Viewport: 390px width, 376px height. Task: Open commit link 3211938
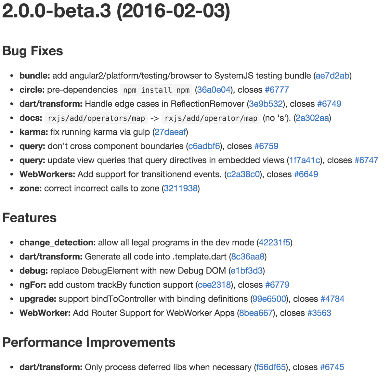[x=181, y=188]
